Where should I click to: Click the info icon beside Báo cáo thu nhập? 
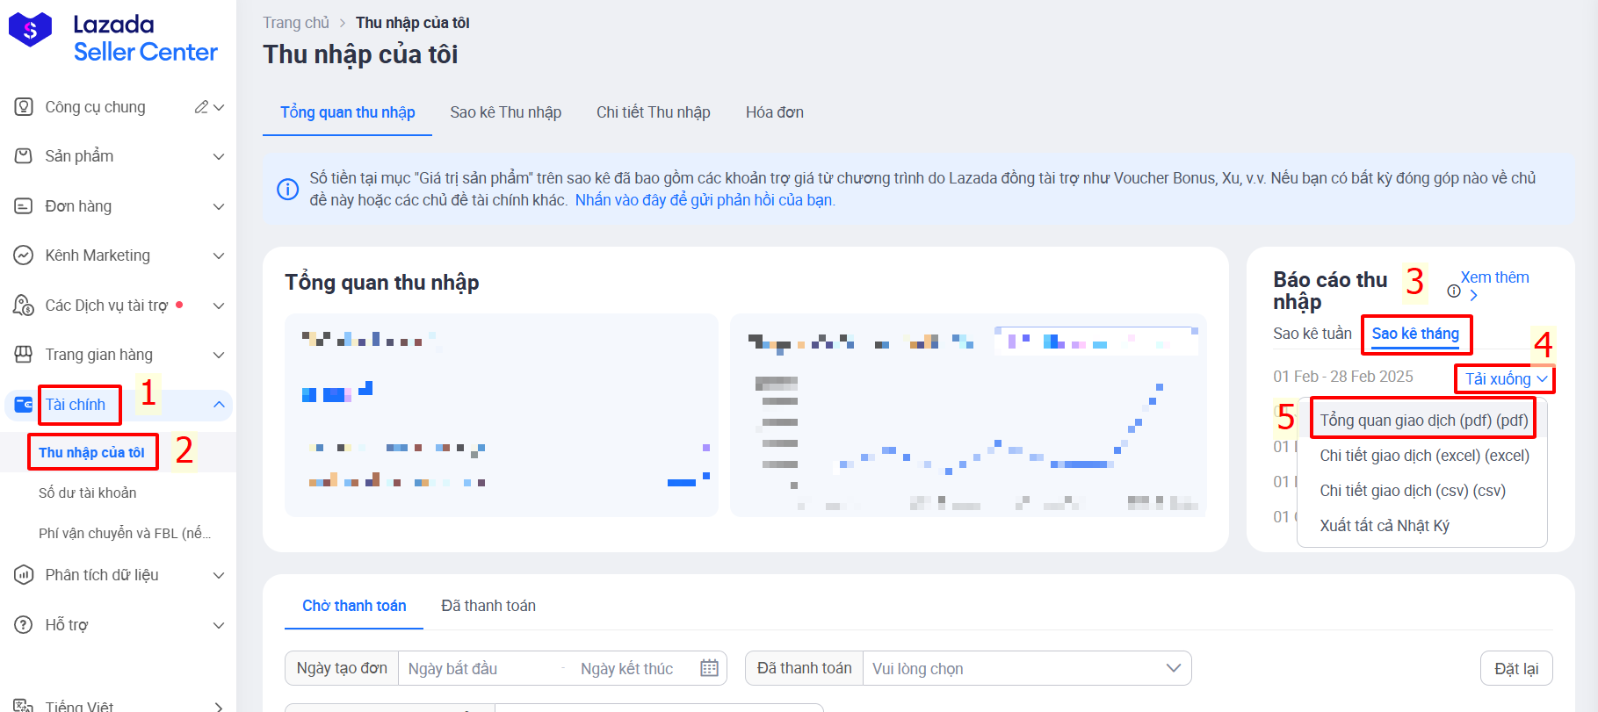[1454, 291]
